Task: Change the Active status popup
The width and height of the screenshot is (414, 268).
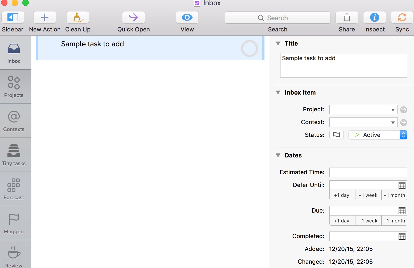Action: click(378, 135)
